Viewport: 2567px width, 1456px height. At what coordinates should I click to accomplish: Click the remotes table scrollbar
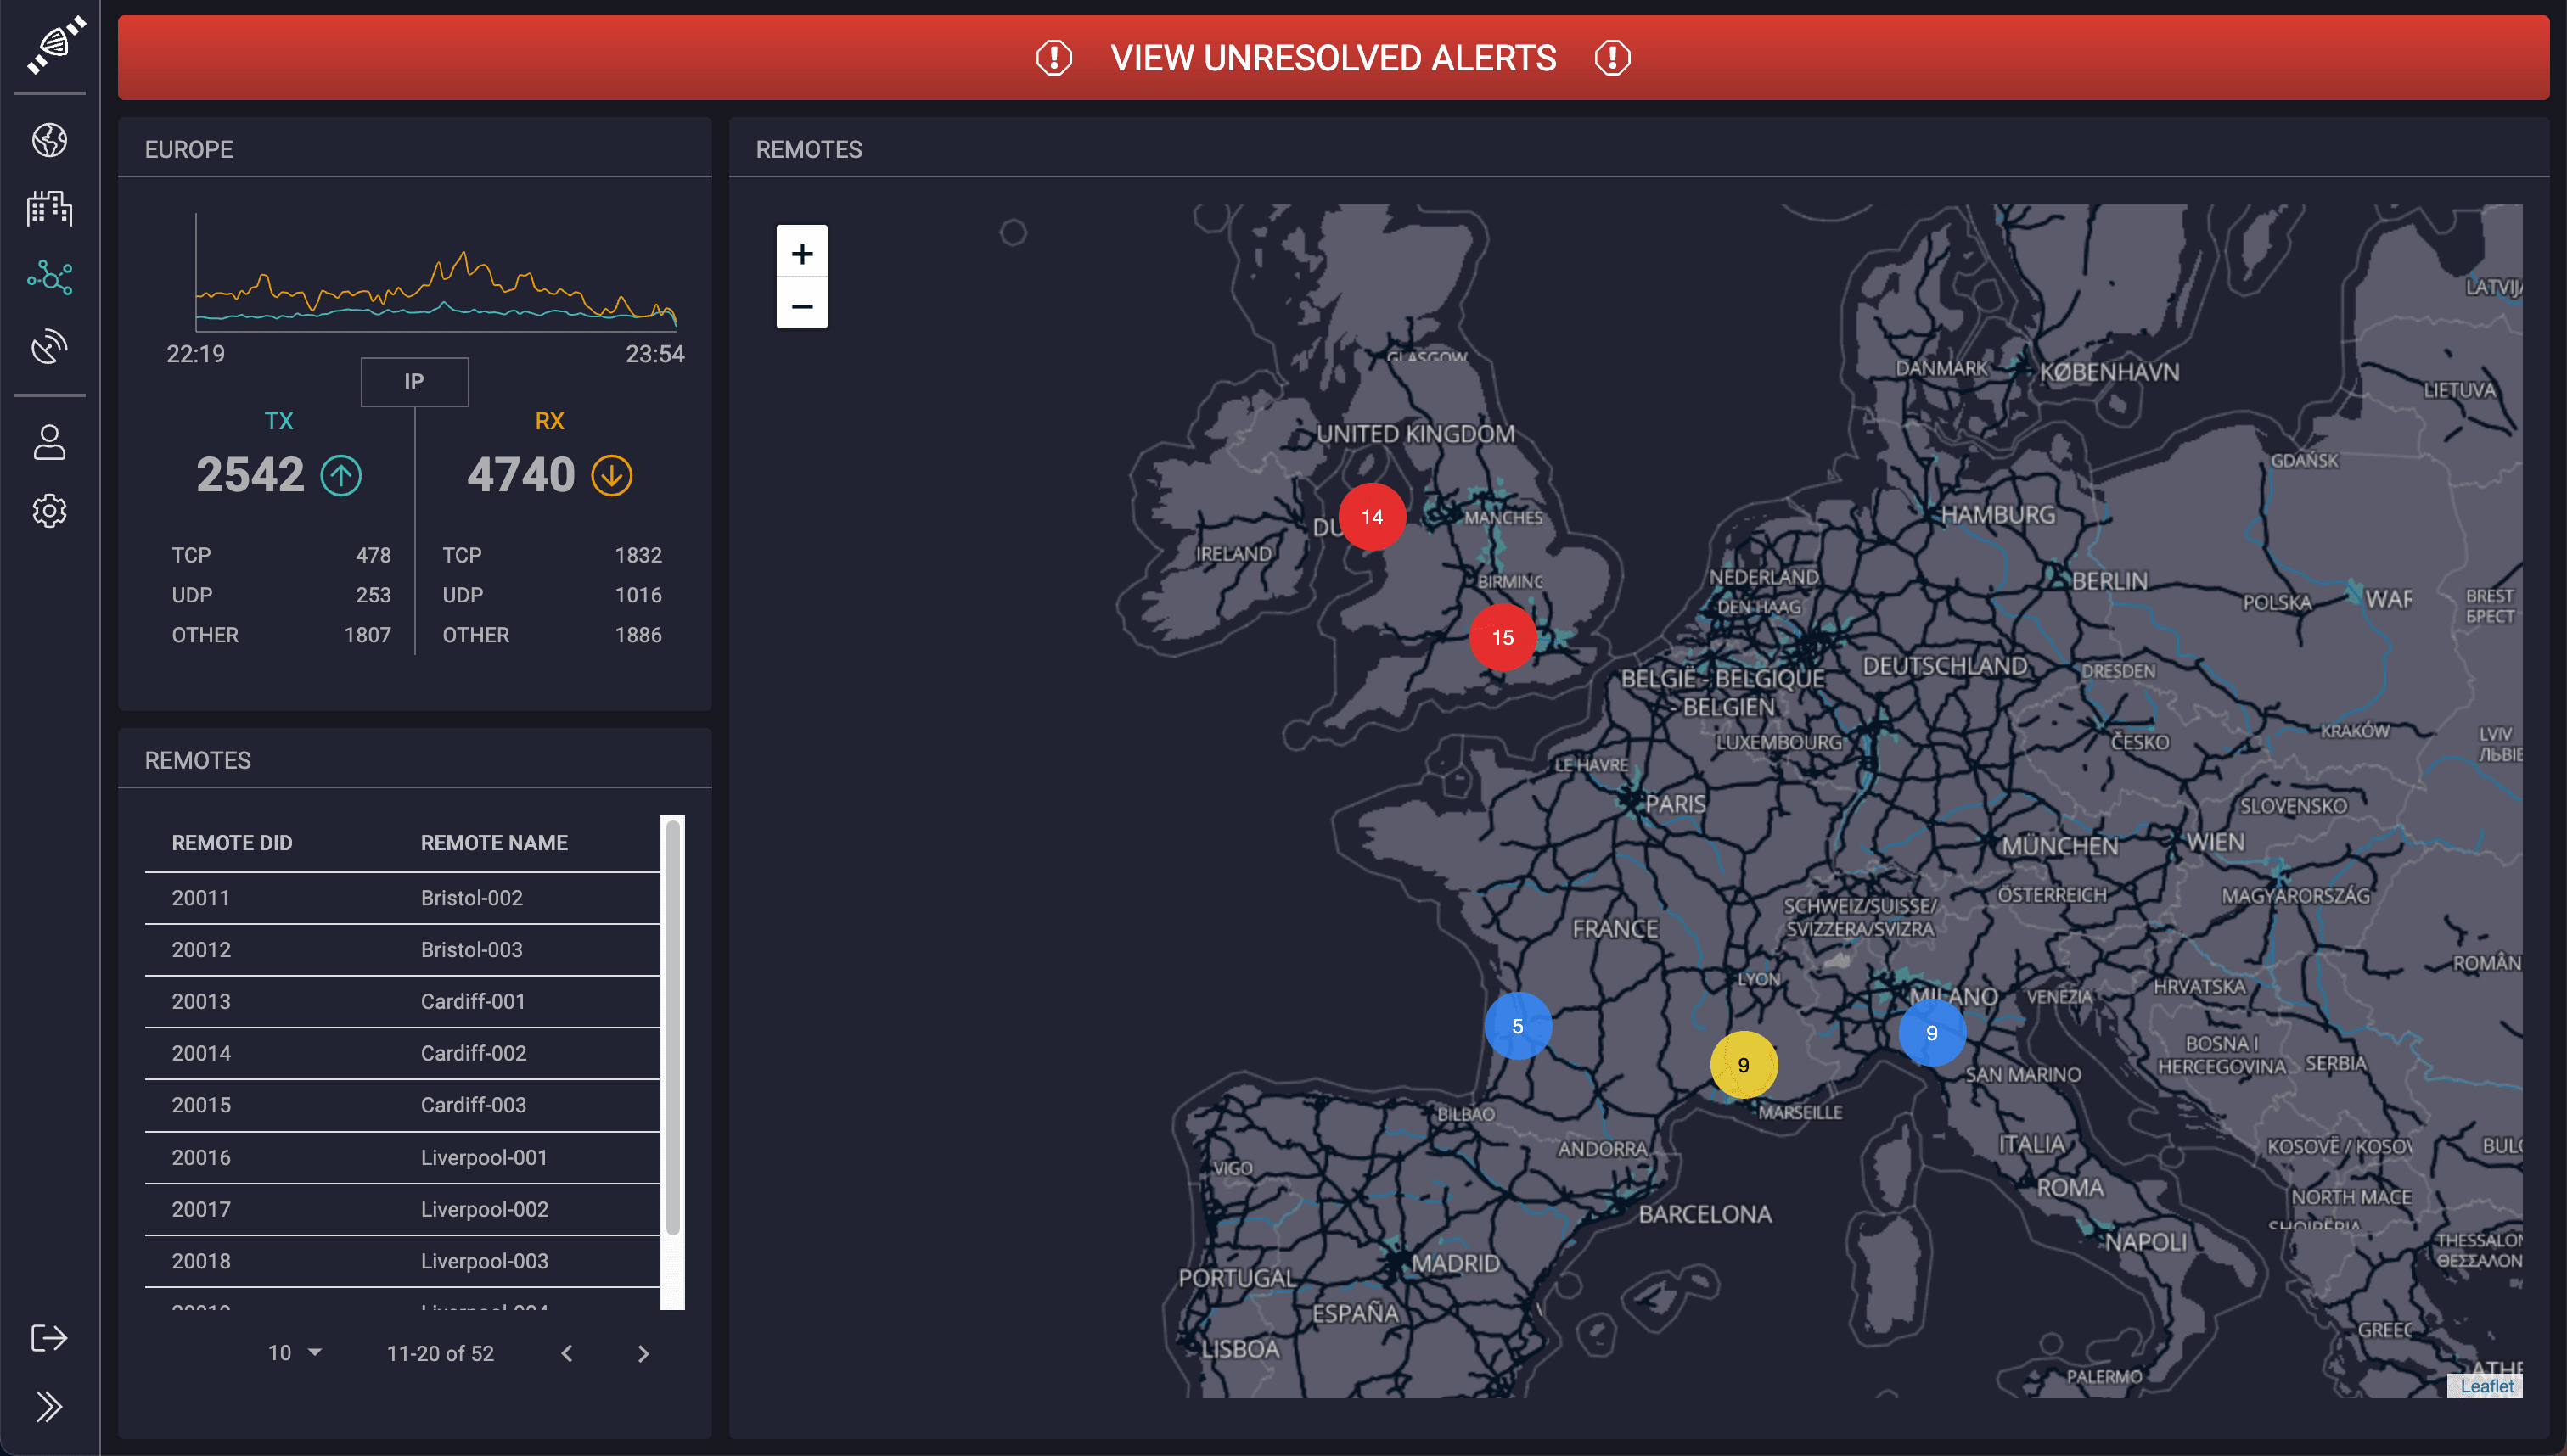click(672, 1030)
